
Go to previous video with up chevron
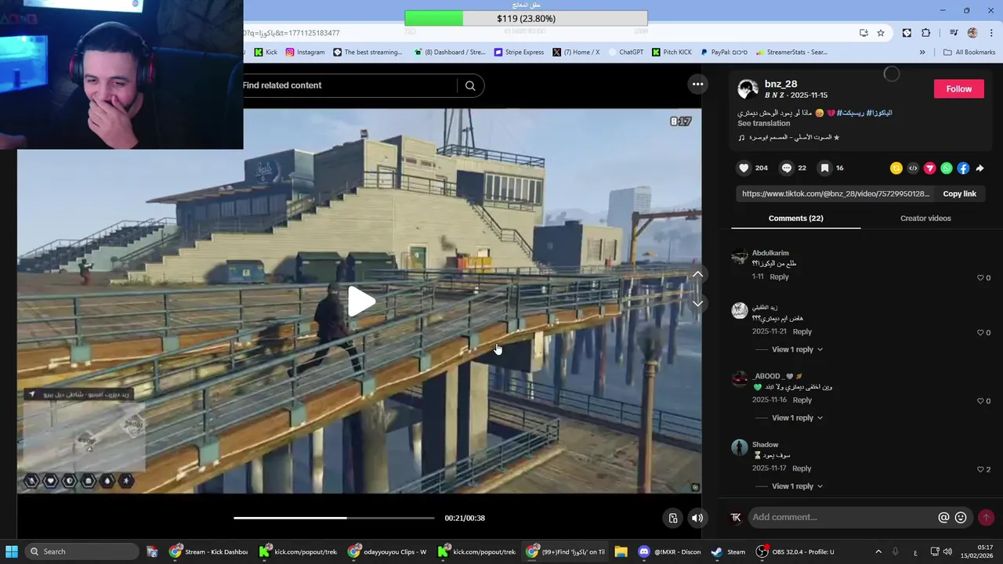(x=697, y=274)
